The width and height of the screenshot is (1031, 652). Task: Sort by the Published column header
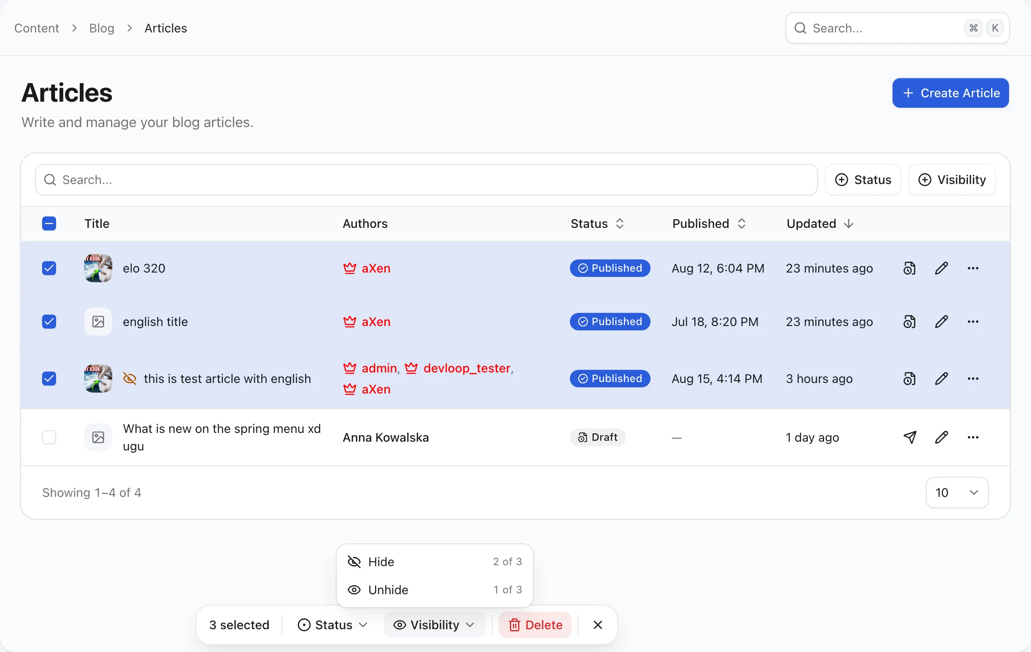tap(709, 223)
